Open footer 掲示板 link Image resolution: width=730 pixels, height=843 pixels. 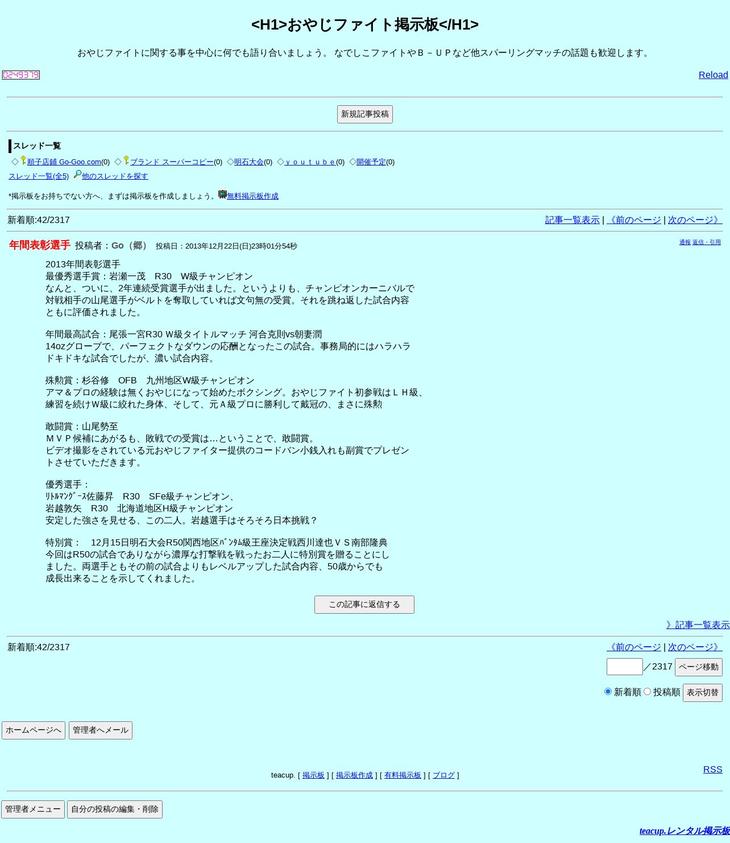(313, 775)
